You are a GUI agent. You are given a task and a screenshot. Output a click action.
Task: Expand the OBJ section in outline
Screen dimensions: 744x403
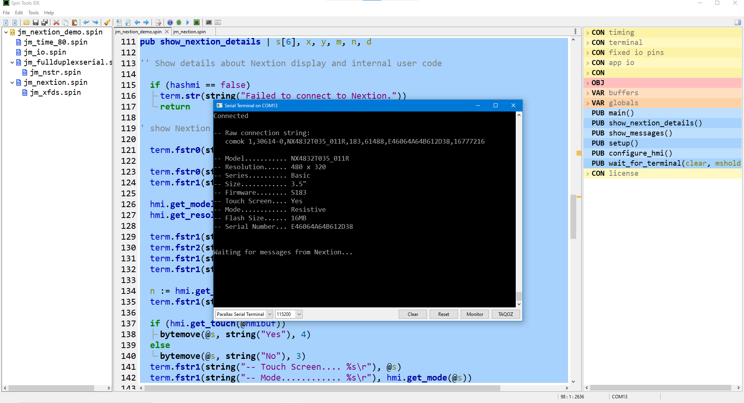[587, 83]
